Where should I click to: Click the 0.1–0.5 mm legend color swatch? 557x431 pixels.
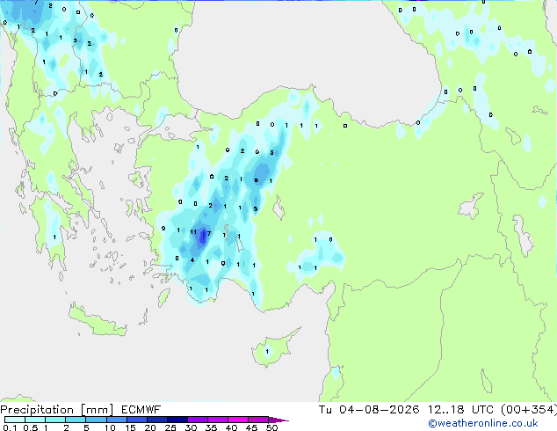click(15, 420)
